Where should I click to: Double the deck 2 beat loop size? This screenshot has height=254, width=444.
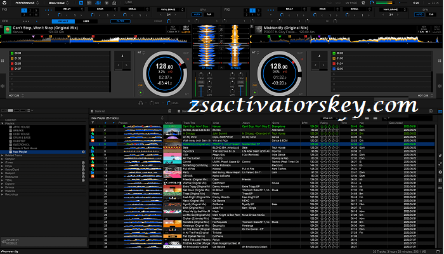click(323, 65)
